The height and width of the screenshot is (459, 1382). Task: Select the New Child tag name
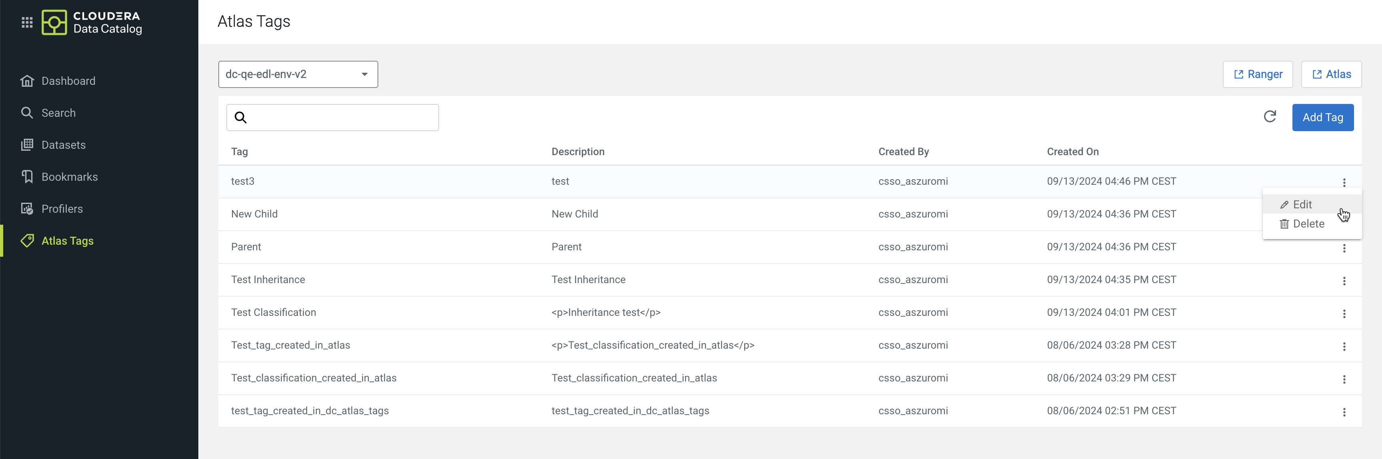(x=254, y=214)
